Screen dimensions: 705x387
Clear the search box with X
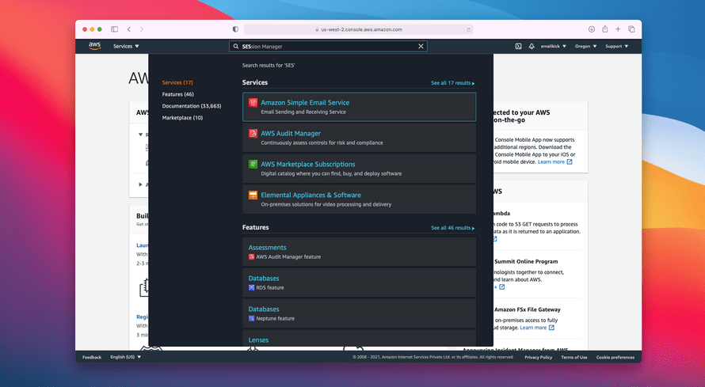coord(421,47)
